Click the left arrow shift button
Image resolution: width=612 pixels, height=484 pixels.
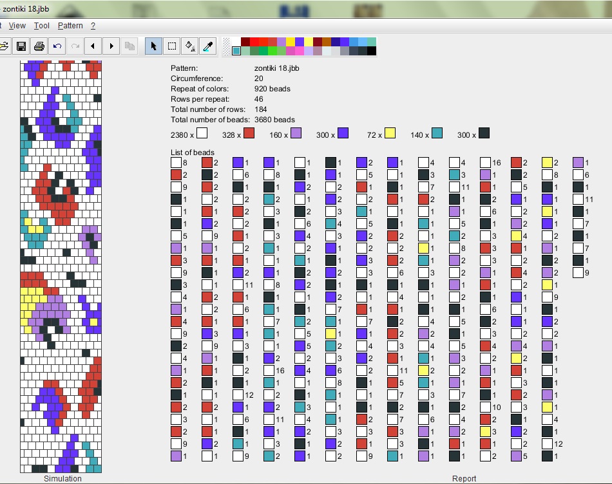93,46
